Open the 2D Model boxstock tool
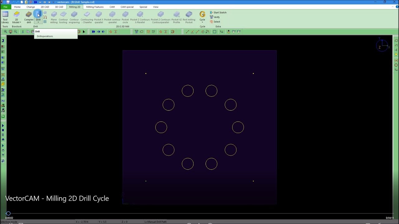 17,17
